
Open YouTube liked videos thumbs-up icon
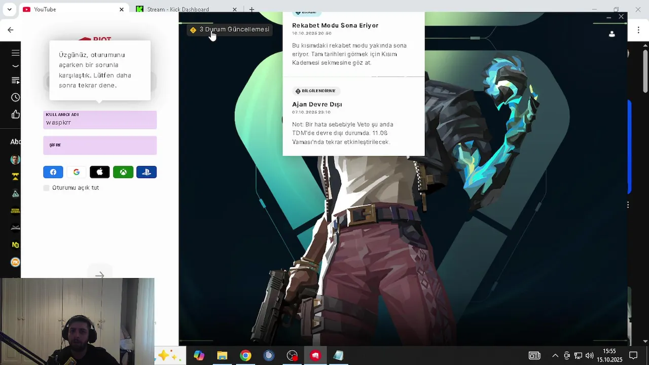[16, 114]
